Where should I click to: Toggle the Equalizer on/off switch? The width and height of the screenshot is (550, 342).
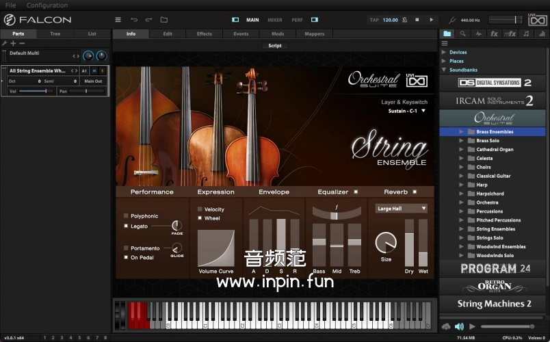pos(356,192)
